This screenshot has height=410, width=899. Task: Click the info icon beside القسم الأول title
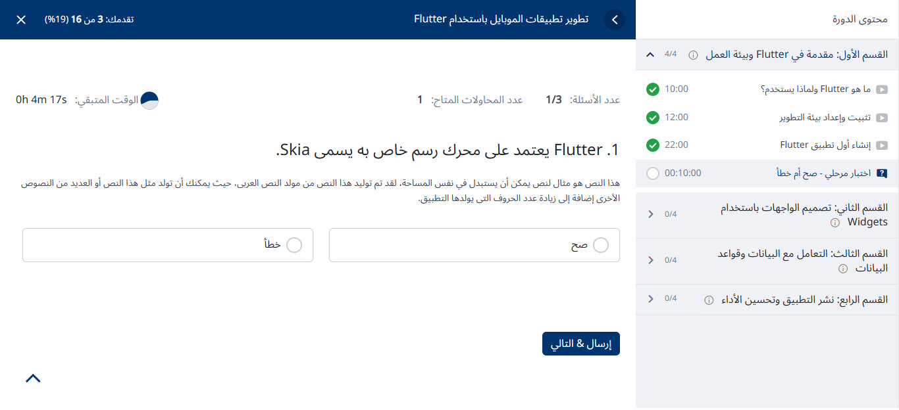(x=693, y=55)
